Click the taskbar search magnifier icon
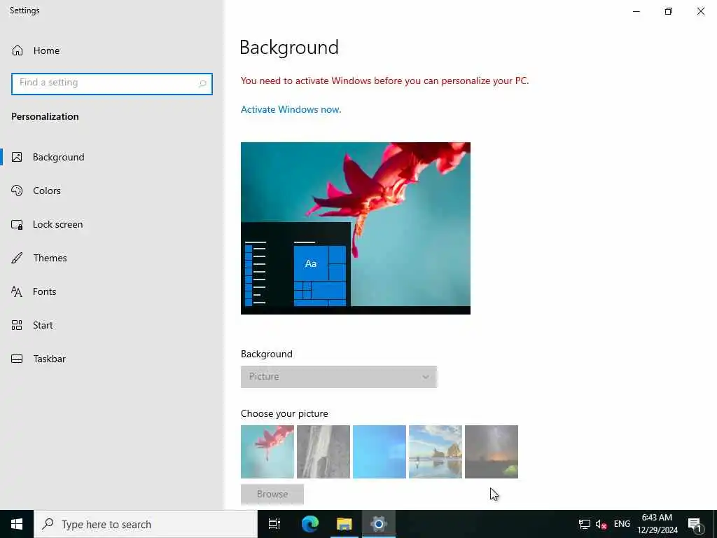The image size is (717, 538). (x=48, y=524)
